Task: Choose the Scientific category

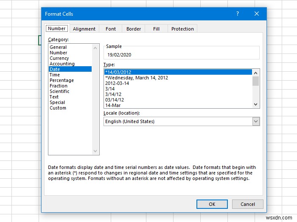Action: point(70,91)
